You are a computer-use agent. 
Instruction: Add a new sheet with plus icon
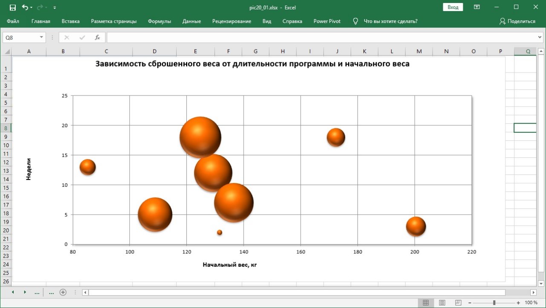[x=63, y=292]
